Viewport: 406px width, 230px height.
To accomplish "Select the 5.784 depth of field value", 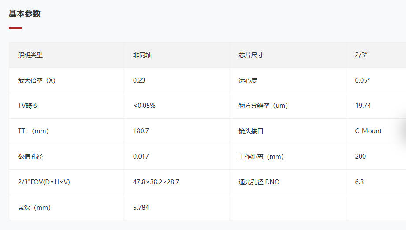I will (x=141, y=208).
